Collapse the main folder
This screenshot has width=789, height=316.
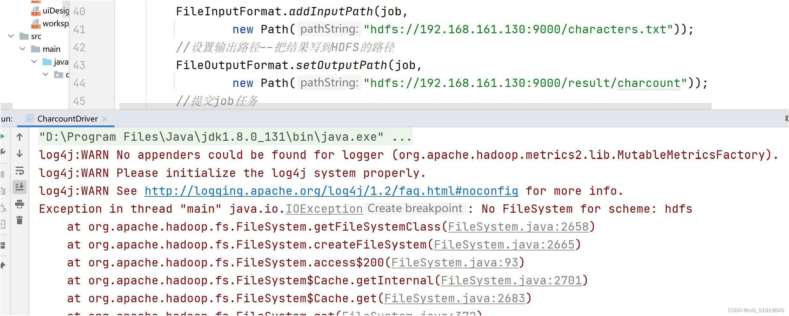pos(22,49)
